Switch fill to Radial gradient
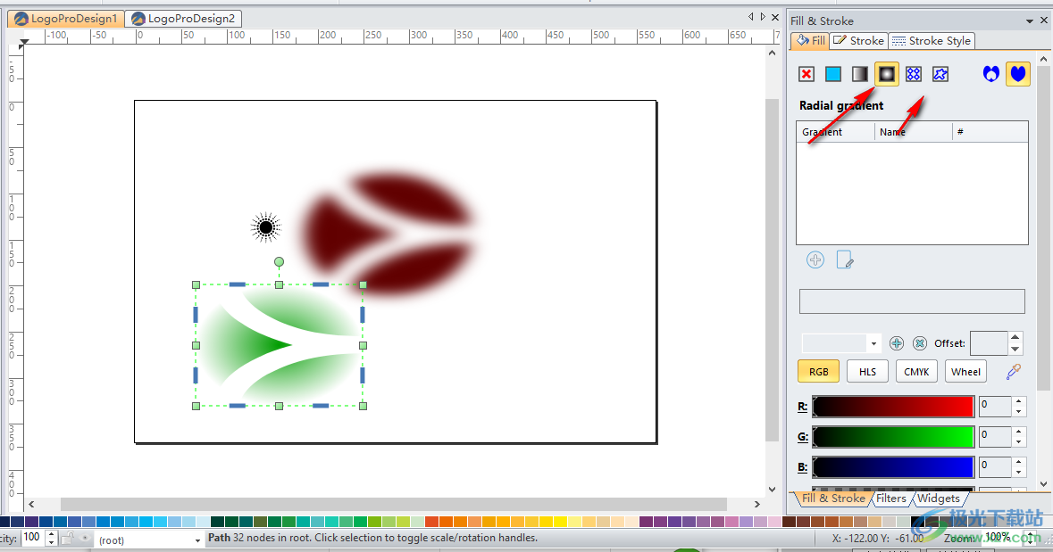The width and height of the screenshot is (1053, 552). (887, 74)
